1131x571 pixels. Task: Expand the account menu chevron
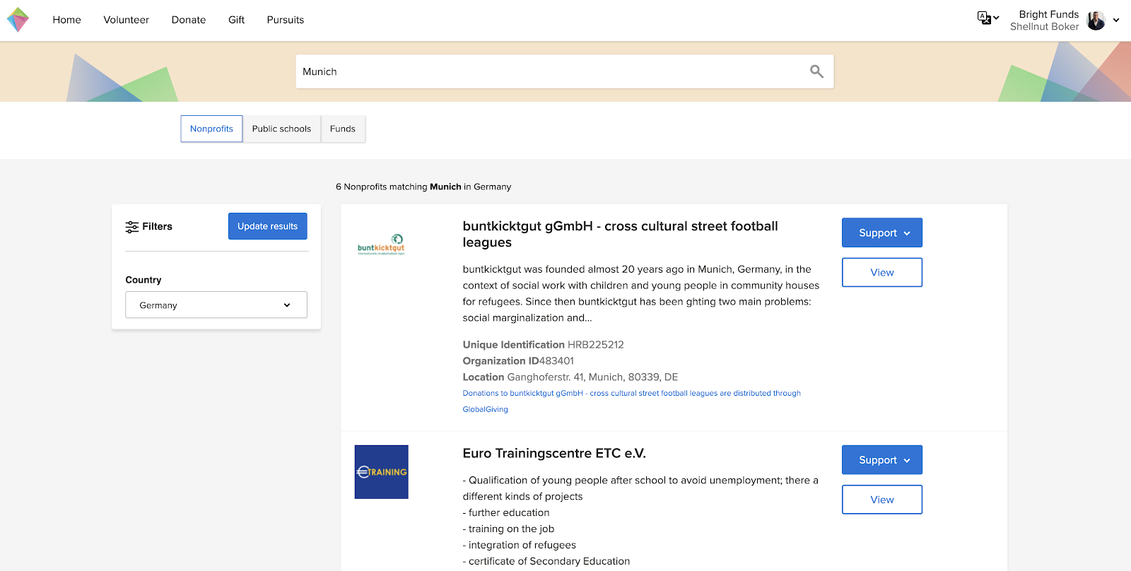pyautogui.click(x=1116, y=20)
